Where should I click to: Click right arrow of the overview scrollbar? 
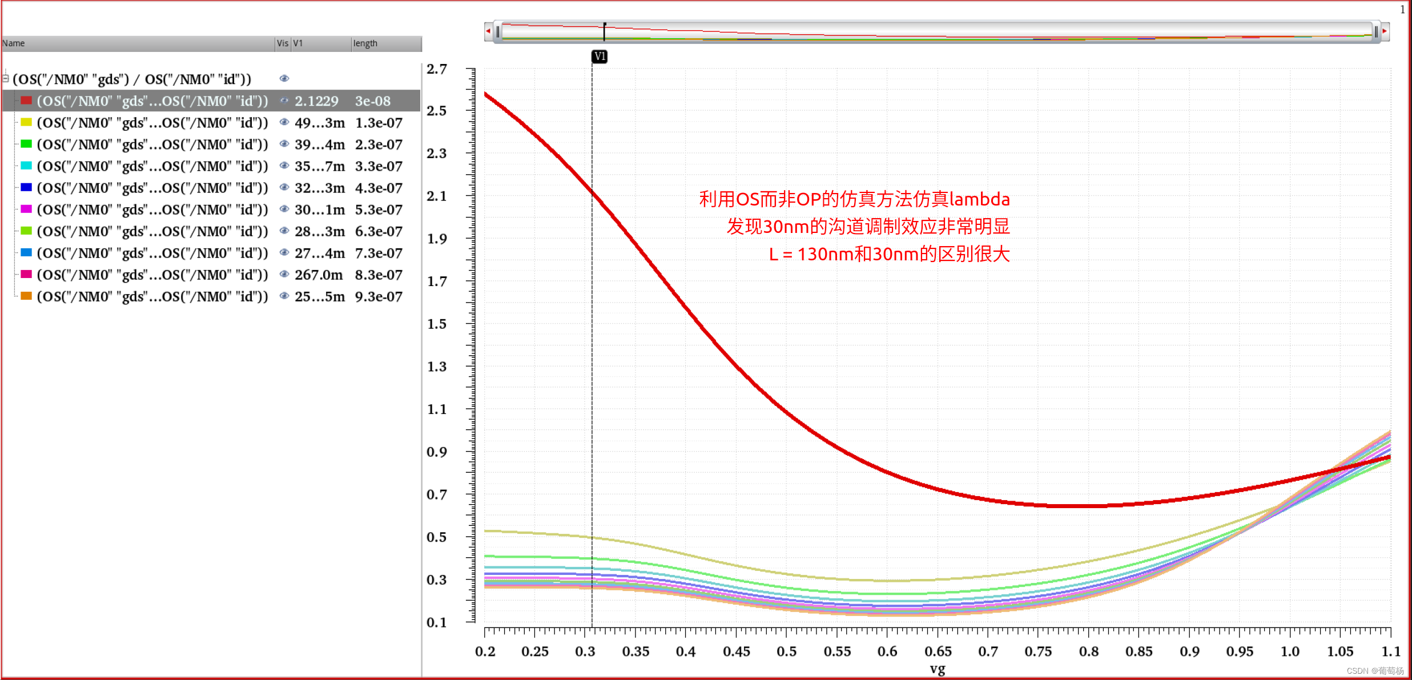pyautogui.click(x=1385, y=31)
